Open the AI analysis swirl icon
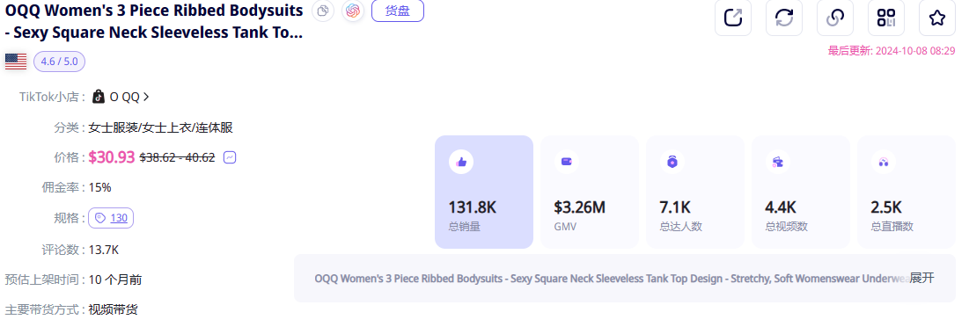Screen dimensions: 969x334 (x=353, y=11)
